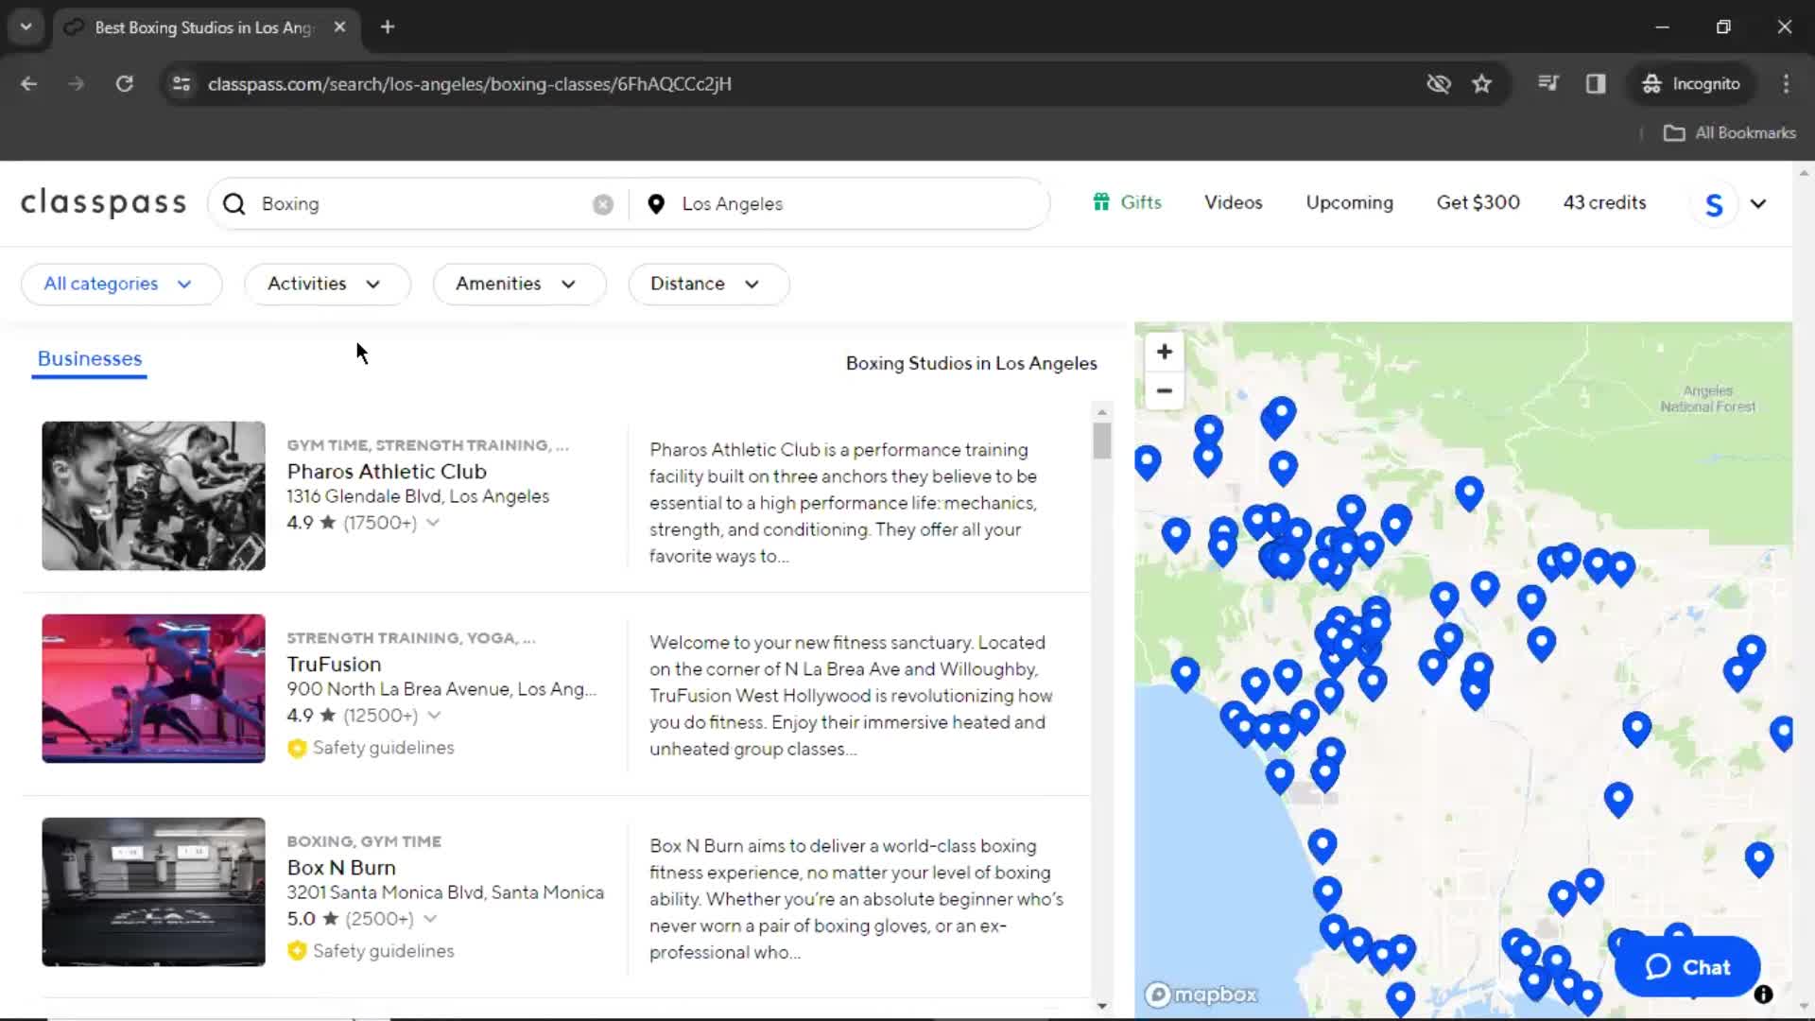Screen dimensions: 1815x1021
Task: Click the Videos navigation menu item
Action: (x=1232, y=202)
